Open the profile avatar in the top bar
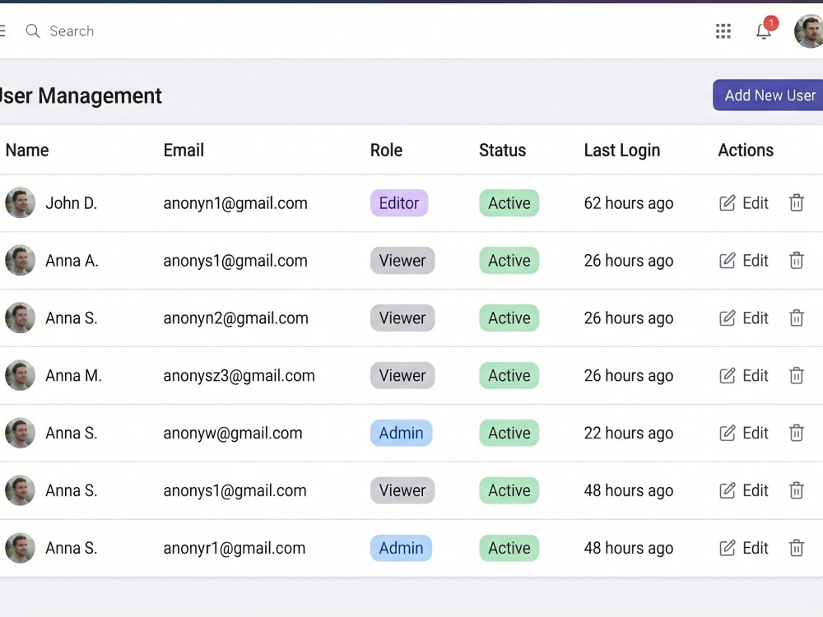Image resolution: width=823 pixels, height=617 pixels. 809,31
